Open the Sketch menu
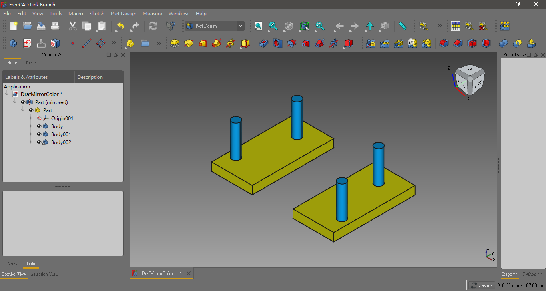546x291 pixels. coord(97,13)
